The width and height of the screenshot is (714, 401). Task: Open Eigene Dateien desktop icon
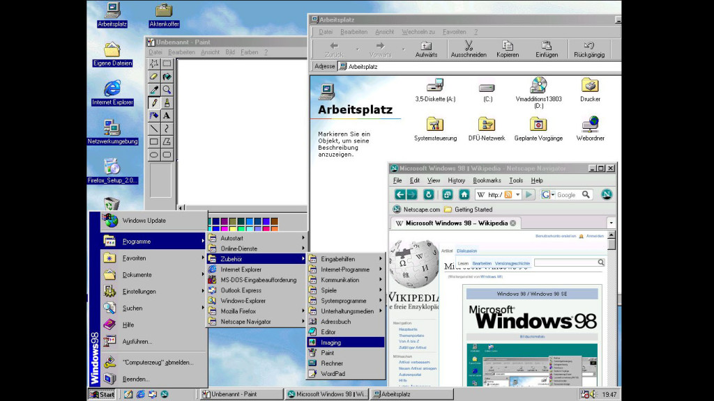pyautogui.click(x=112, y=54)
